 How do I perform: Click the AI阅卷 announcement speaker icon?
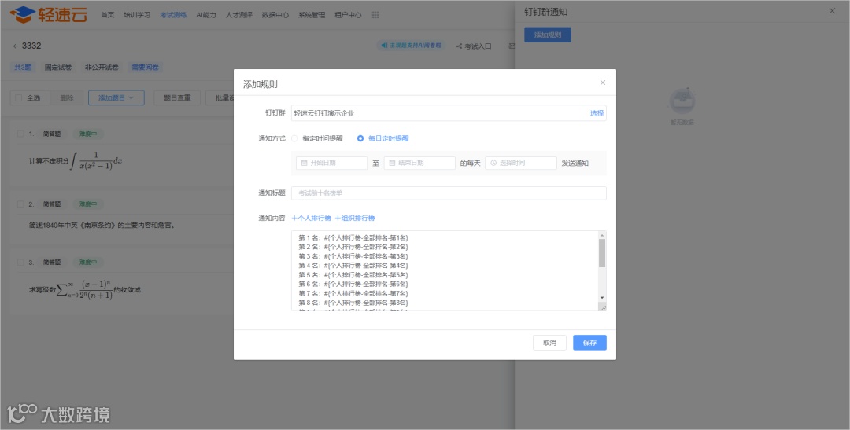384,46
